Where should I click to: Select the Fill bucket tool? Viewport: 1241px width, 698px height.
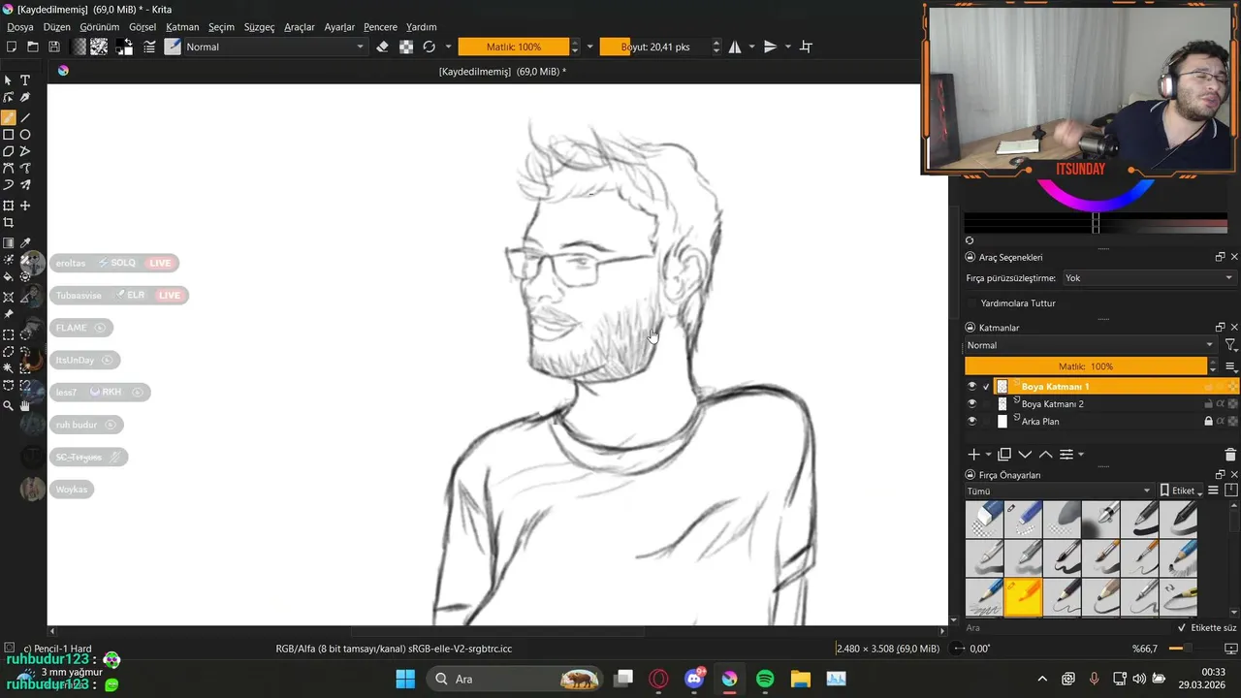click(x=8, y=276)
